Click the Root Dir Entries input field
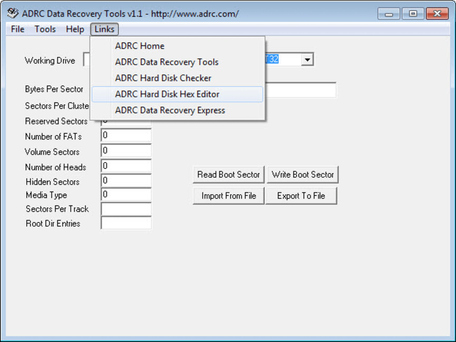 (x=126, y=223)
